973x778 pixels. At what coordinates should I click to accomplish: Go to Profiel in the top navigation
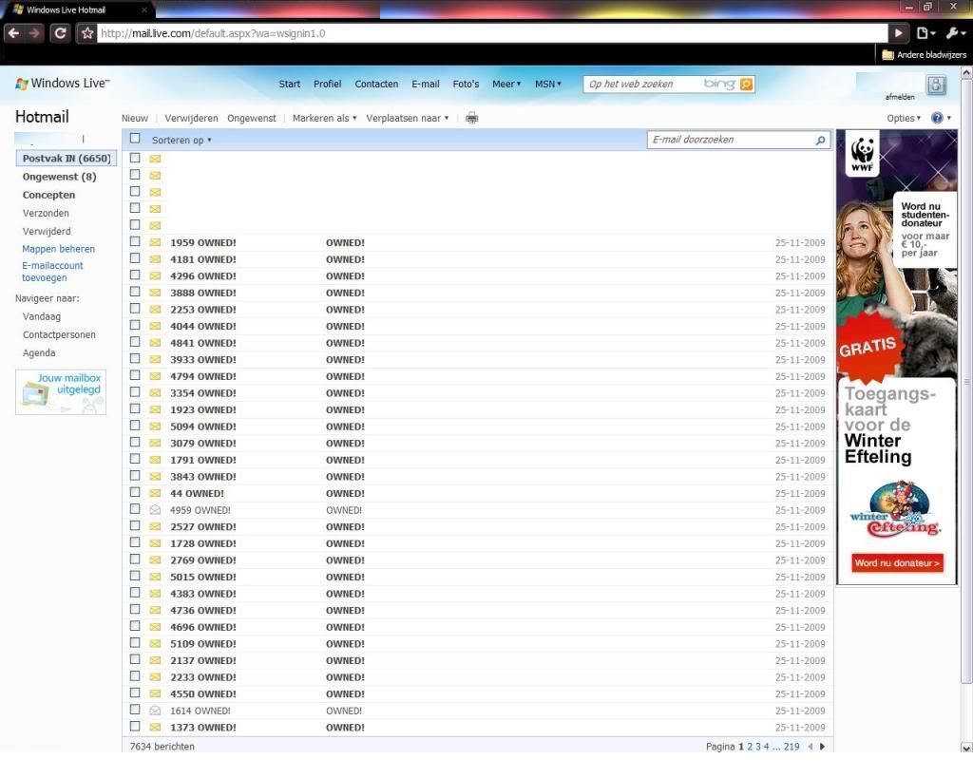[327, 84]
